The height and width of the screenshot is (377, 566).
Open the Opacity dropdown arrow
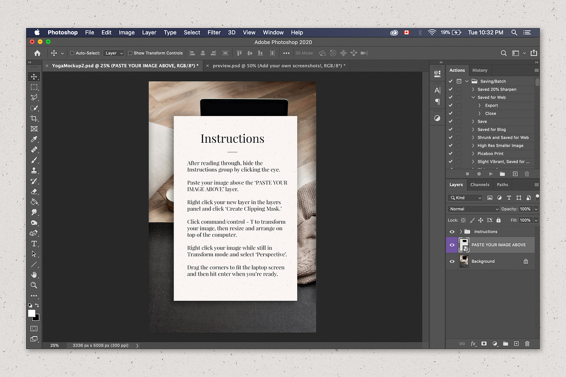[x=535, y=209]
